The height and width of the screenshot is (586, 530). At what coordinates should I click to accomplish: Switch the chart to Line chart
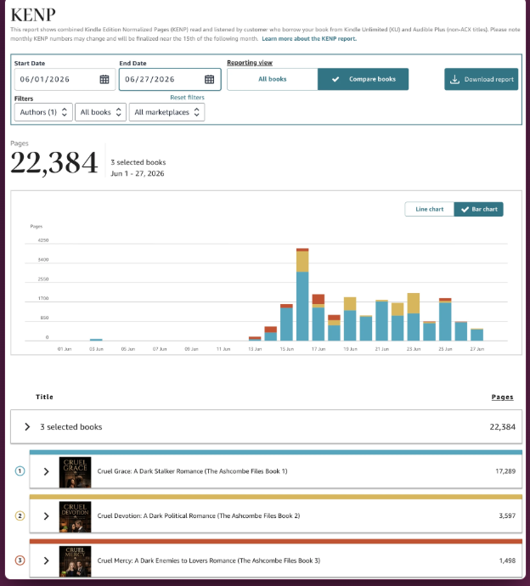coord(430,209)
